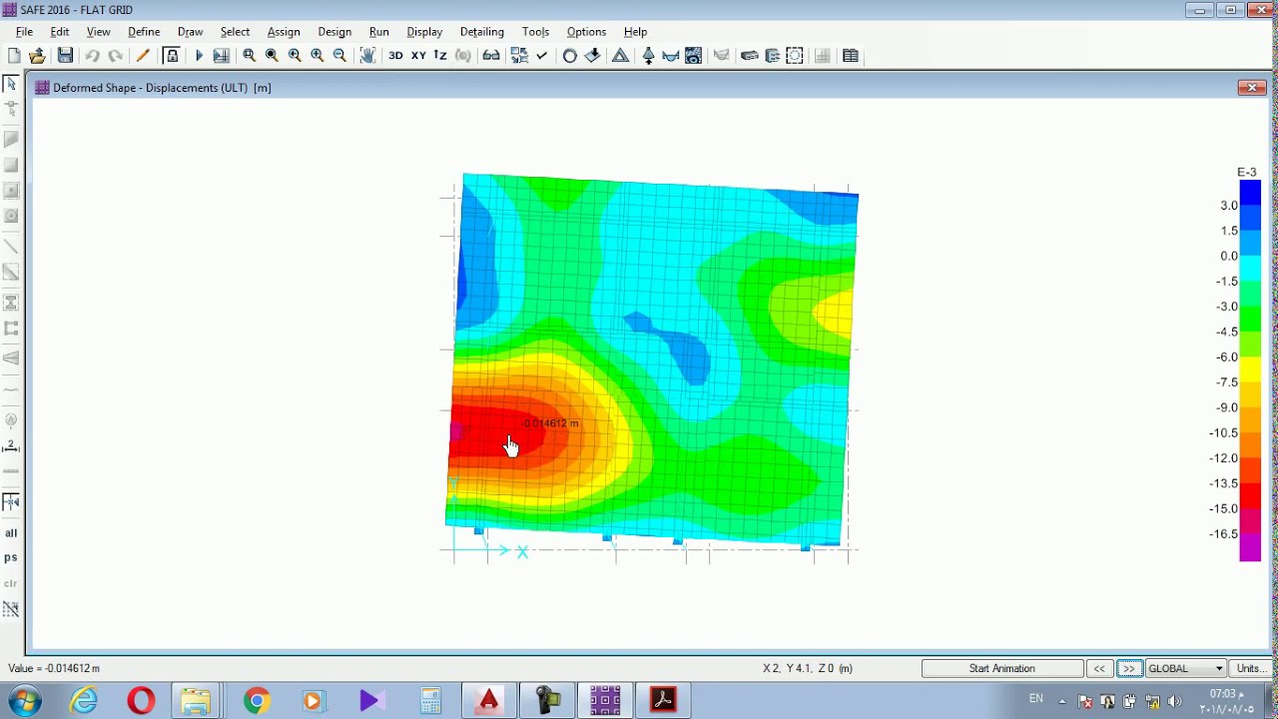Open the Assign menu

[x=284, y=32]
